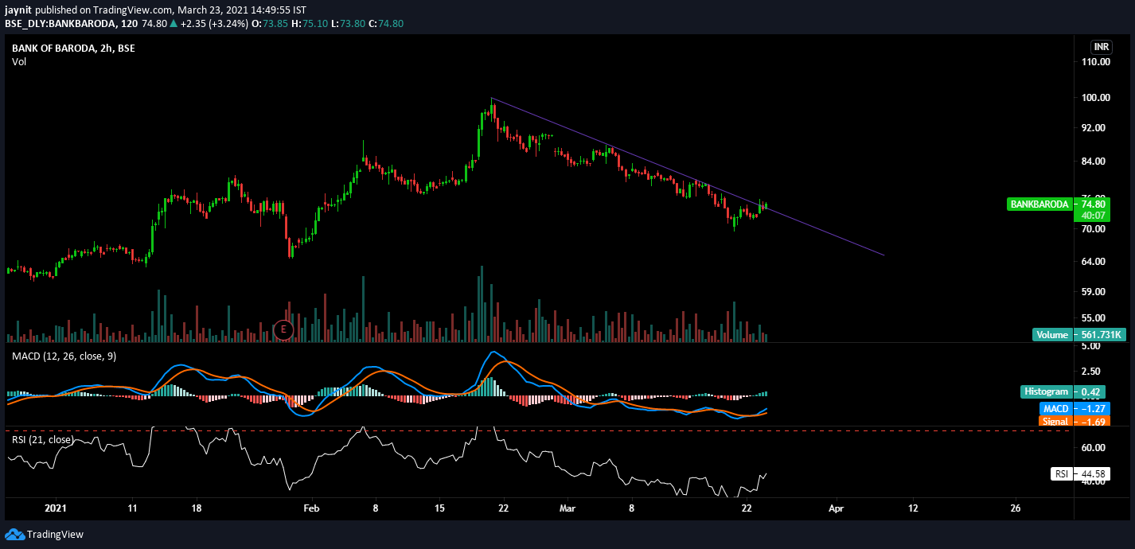Click the TradingView wordmark at bottom

[x=55, y=535]
